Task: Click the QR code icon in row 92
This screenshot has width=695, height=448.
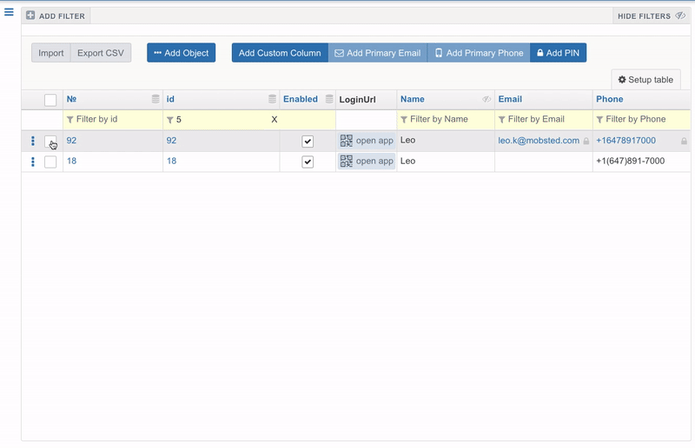Action: (346, 141)
